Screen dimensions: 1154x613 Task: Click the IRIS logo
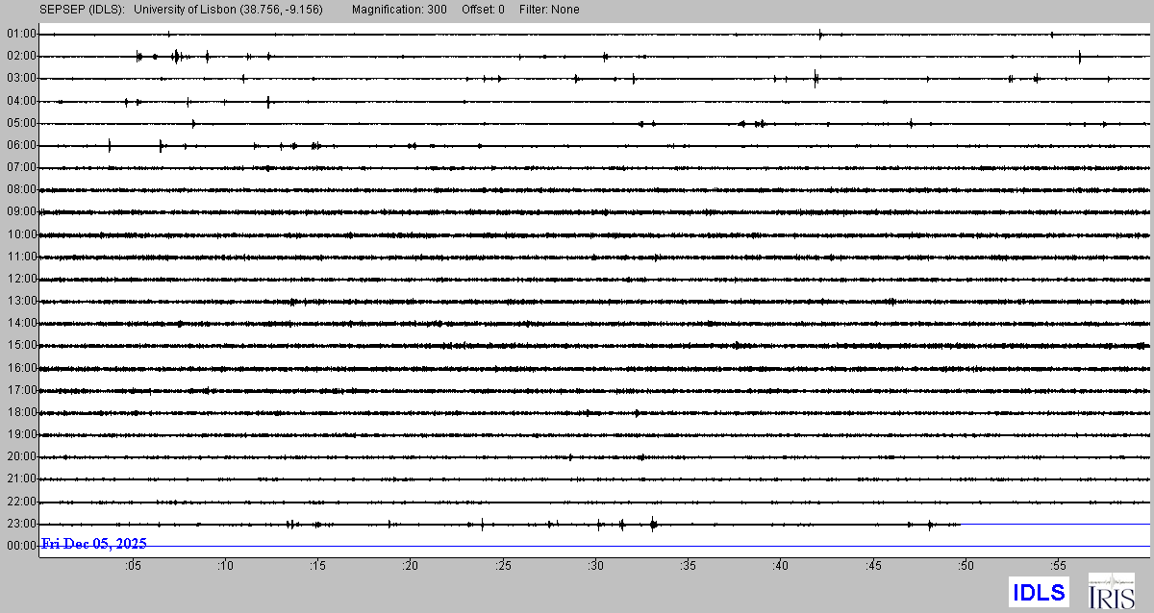(1111, 591)
